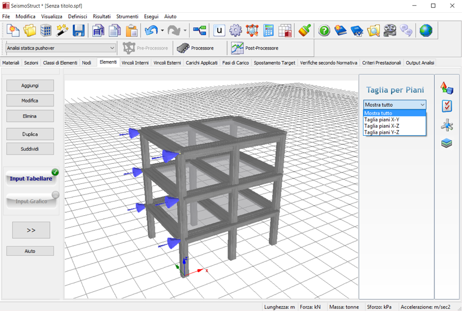Open Help via green question mark icon
Viewport: 462px width, 311px height.
tap(324, 31)
